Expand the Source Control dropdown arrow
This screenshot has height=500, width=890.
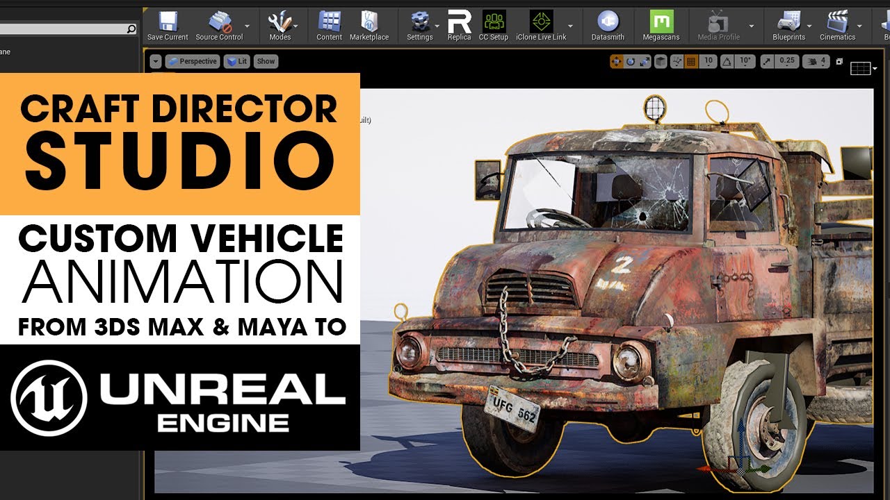tap(247, 26)
